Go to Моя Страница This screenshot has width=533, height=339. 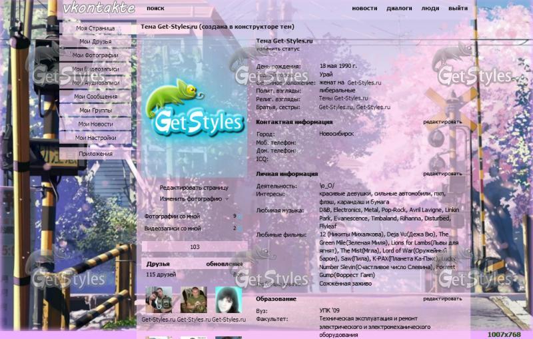coord(95,28)
